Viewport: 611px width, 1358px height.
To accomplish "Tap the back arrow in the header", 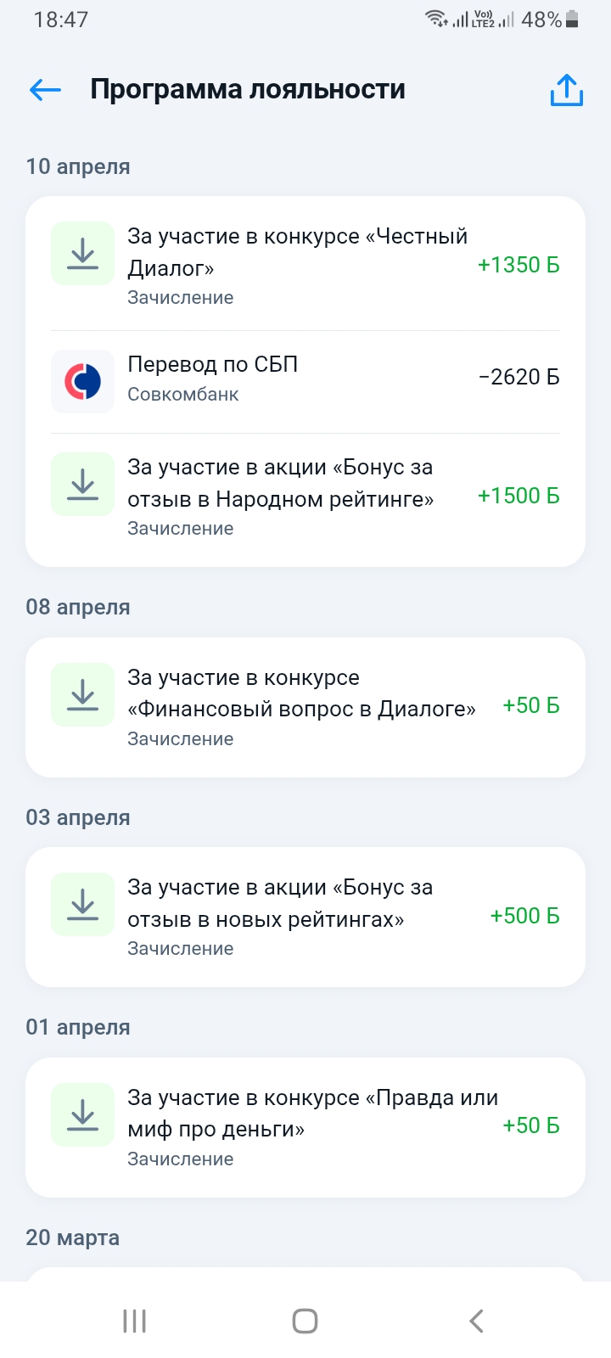I will [46, 90].
